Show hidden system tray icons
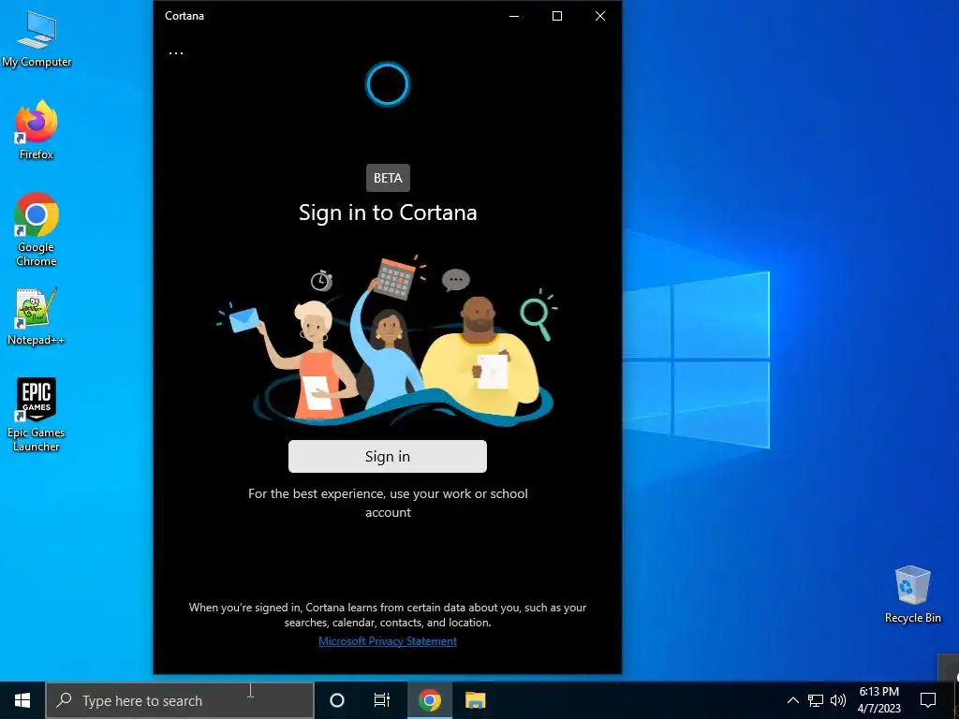Screen dimensions: 959x719 [792, 700]
